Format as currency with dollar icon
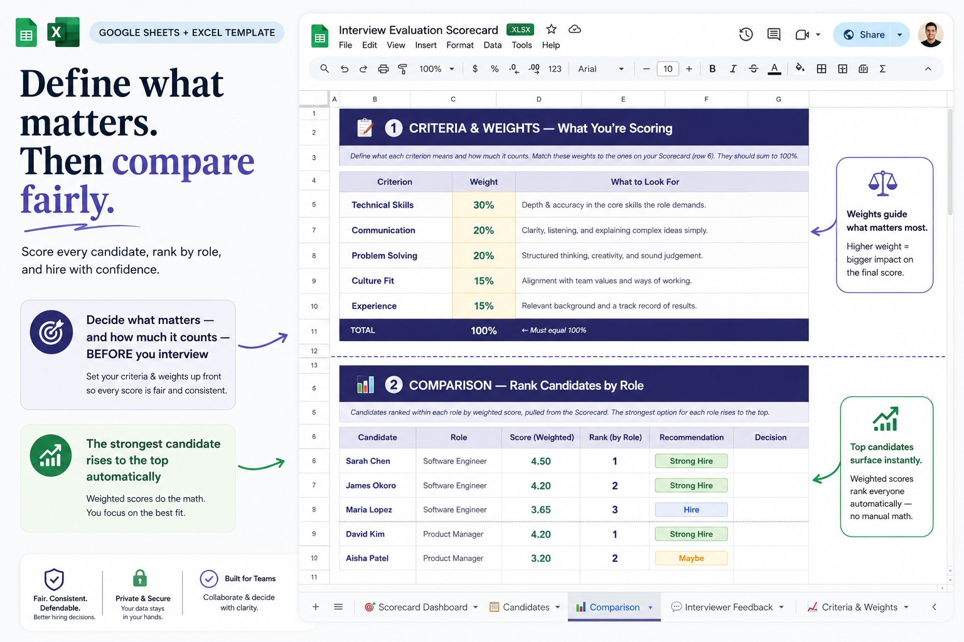 (475, 69)
